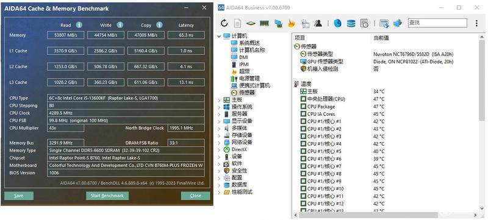488x220 pixels.
Task: Expand the 多媒体 tree node
Action: tap(219, 129)
